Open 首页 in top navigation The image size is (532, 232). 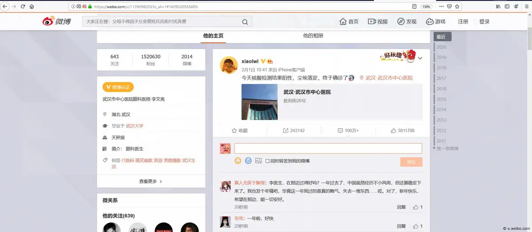tap(349, 22)
